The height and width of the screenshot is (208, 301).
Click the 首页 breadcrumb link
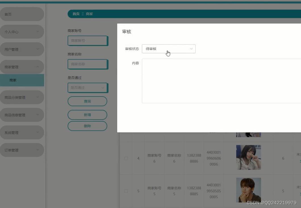(x=76, y=14)
